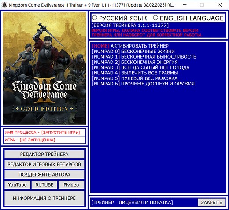Click [NUMPAD 4] ВЫЛЕЧИТЬ ВСЕ ТРАВМЫ line
229x210 pixels.
(x=135, y=73)
